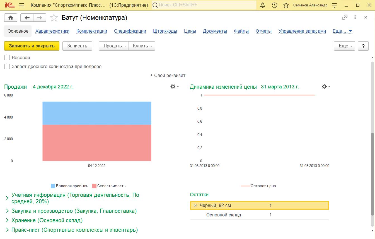The image size is (375, 239).
Task: Open the history clock icon
Action: [x=274, y=5]
